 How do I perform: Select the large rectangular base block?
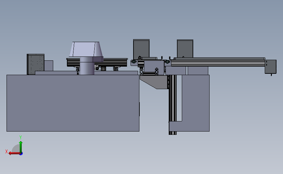click(73, 103)
